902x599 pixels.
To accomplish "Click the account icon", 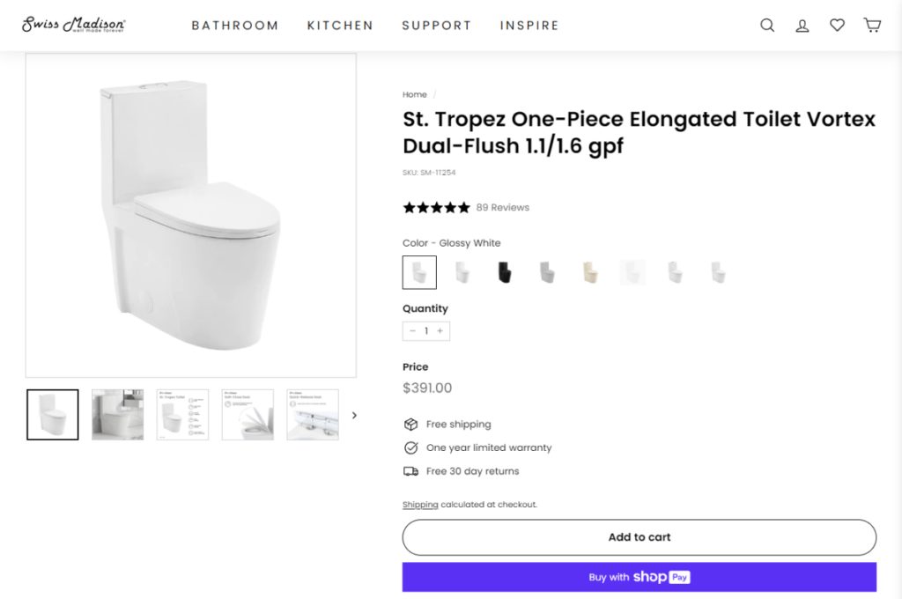I will tap(802, 25).
